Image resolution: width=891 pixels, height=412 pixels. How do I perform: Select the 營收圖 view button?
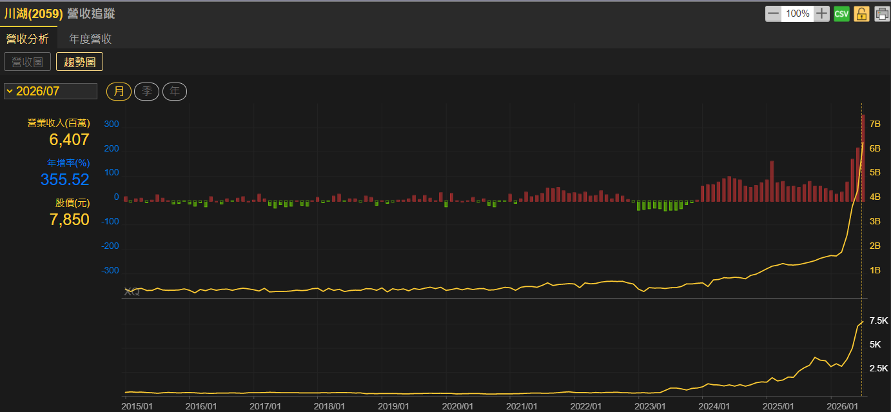pyautogui.click(x=28, y=62)
